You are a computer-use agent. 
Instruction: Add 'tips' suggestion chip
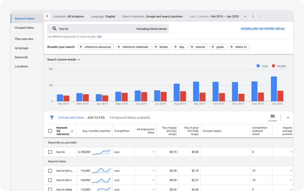click(x=180, y=47)
